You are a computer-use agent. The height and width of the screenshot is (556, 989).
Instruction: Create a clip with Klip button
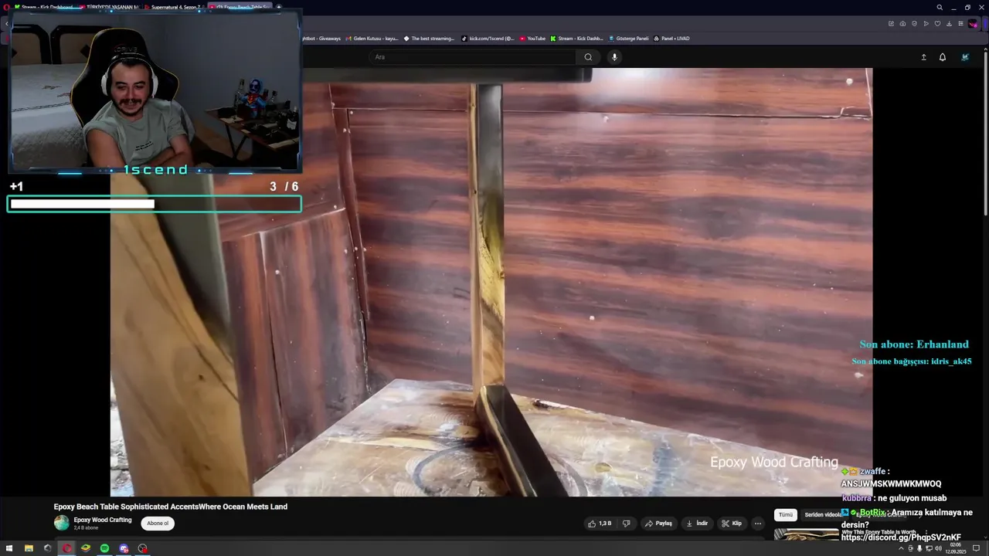tap(732, 524)
